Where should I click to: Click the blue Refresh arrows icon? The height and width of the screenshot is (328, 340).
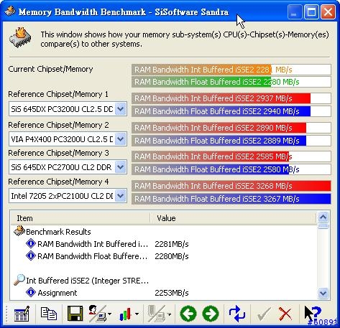tap(236, 314)
